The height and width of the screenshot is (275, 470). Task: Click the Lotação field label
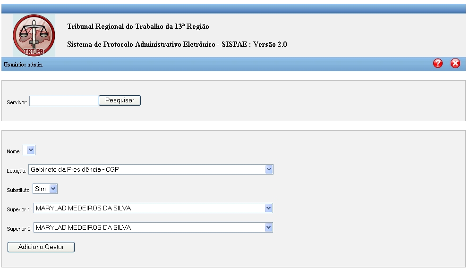click(x=17, y=171)
